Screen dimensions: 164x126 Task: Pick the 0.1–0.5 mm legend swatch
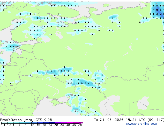click(x=4, y=123)
